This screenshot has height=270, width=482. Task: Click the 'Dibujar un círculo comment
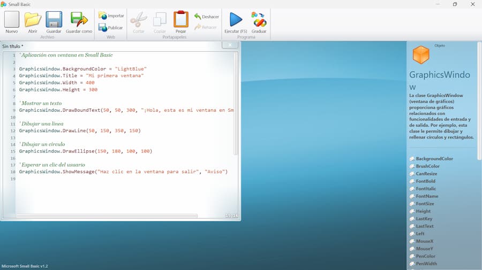tap(42, 144)
